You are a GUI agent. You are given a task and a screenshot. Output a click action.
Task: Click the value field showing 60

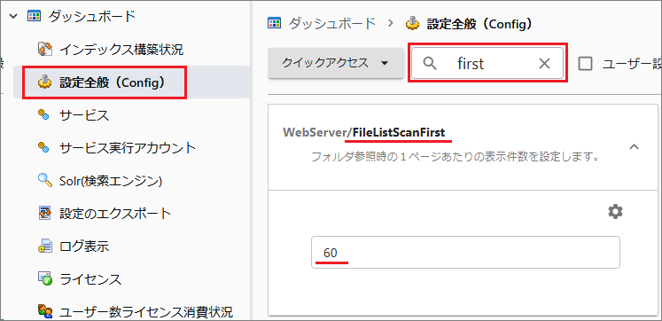pyautogui.click(x=465, y=252)
